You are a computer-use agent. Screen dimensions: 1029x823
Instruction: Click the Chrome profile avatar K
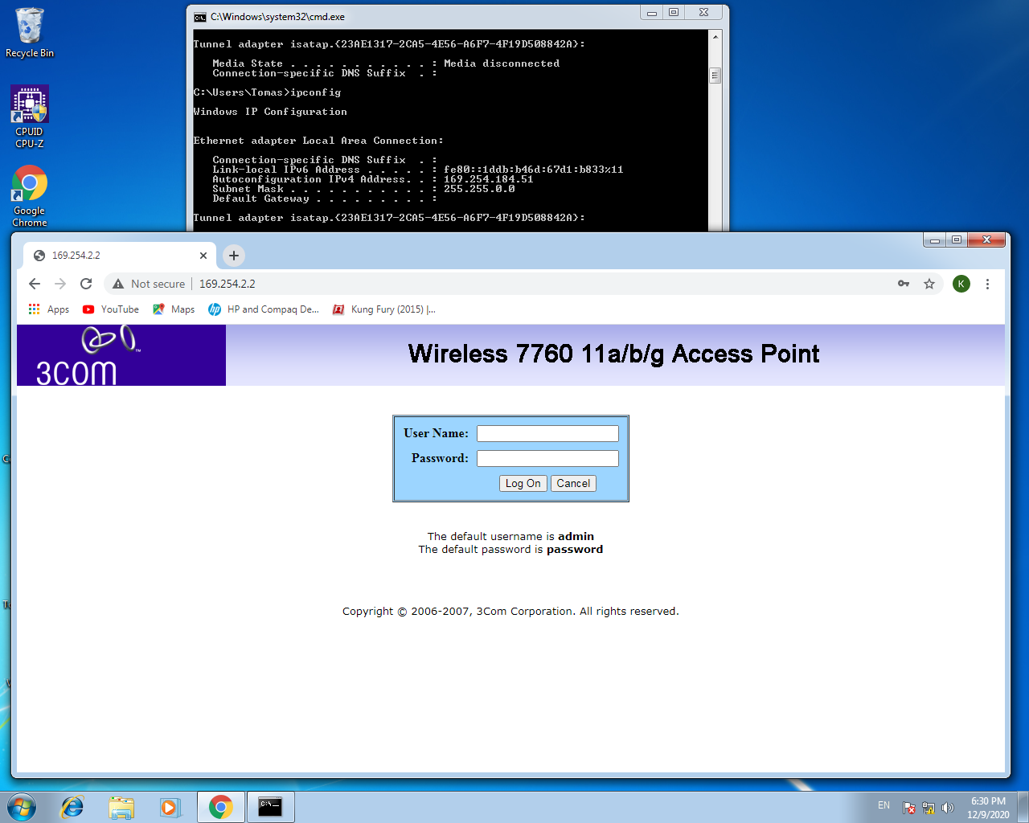point(961,284)
